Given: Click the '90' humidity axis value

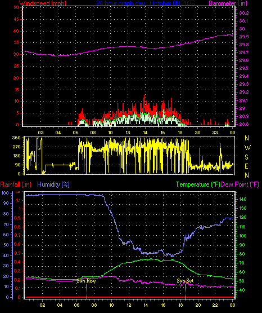Looking at the screenshot, I should [6, 203].
